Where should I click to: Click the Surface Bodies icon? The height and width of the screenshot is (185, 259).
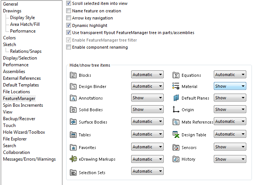pos(73,122)
